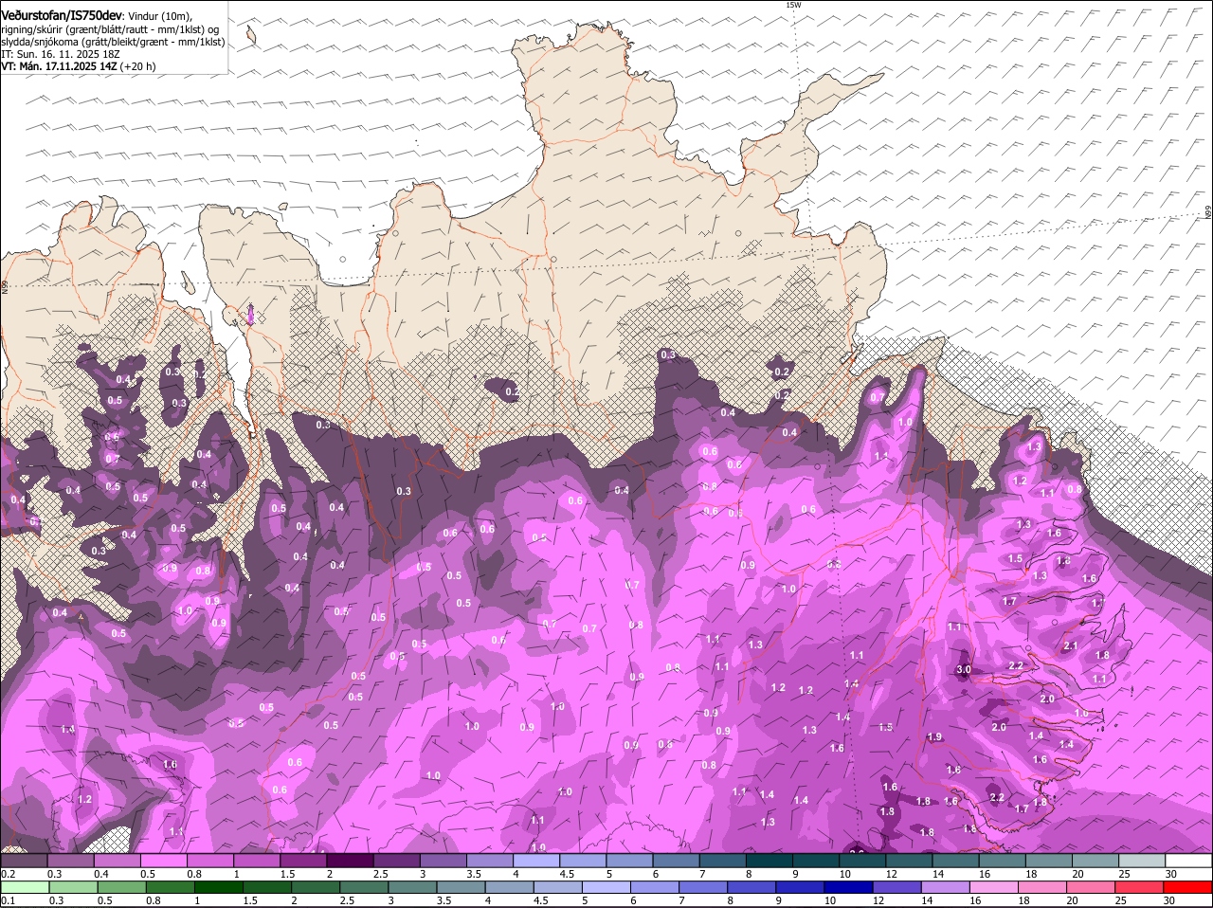Pick the upper legend swatch starting at 0.8

coord(209,861)
